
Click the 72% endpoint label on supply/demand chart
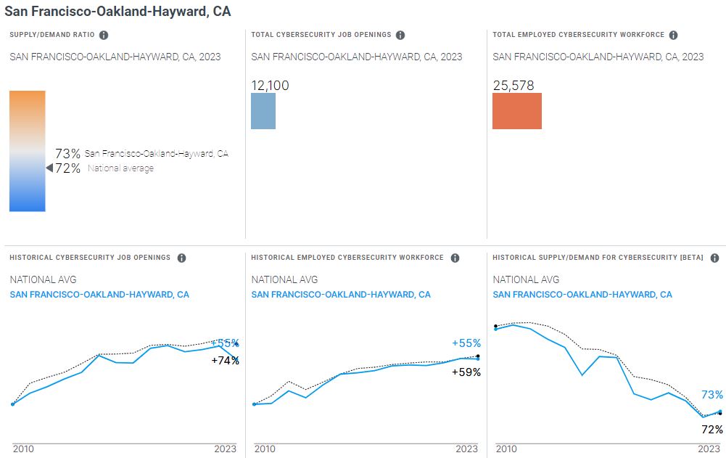[x=712, y=430]
